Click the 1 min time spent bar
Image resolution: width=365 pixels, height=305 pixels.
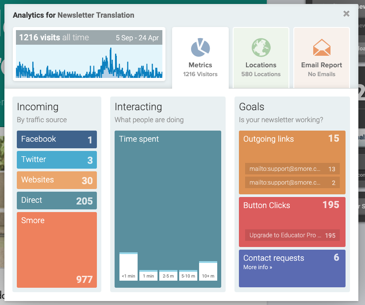[148, 275]
